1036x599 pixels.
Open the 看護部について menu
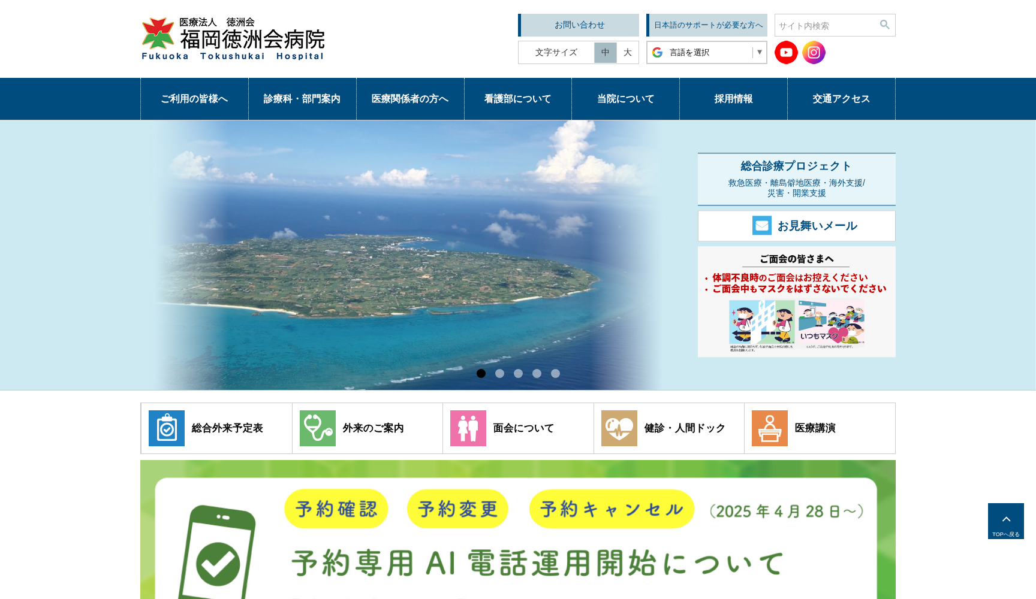518,99
